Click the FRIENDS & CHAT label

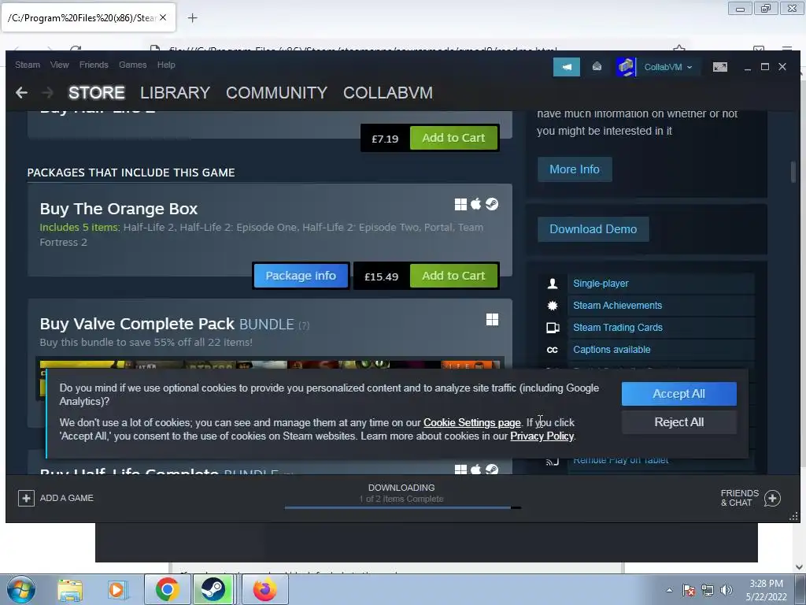(739, 498)
